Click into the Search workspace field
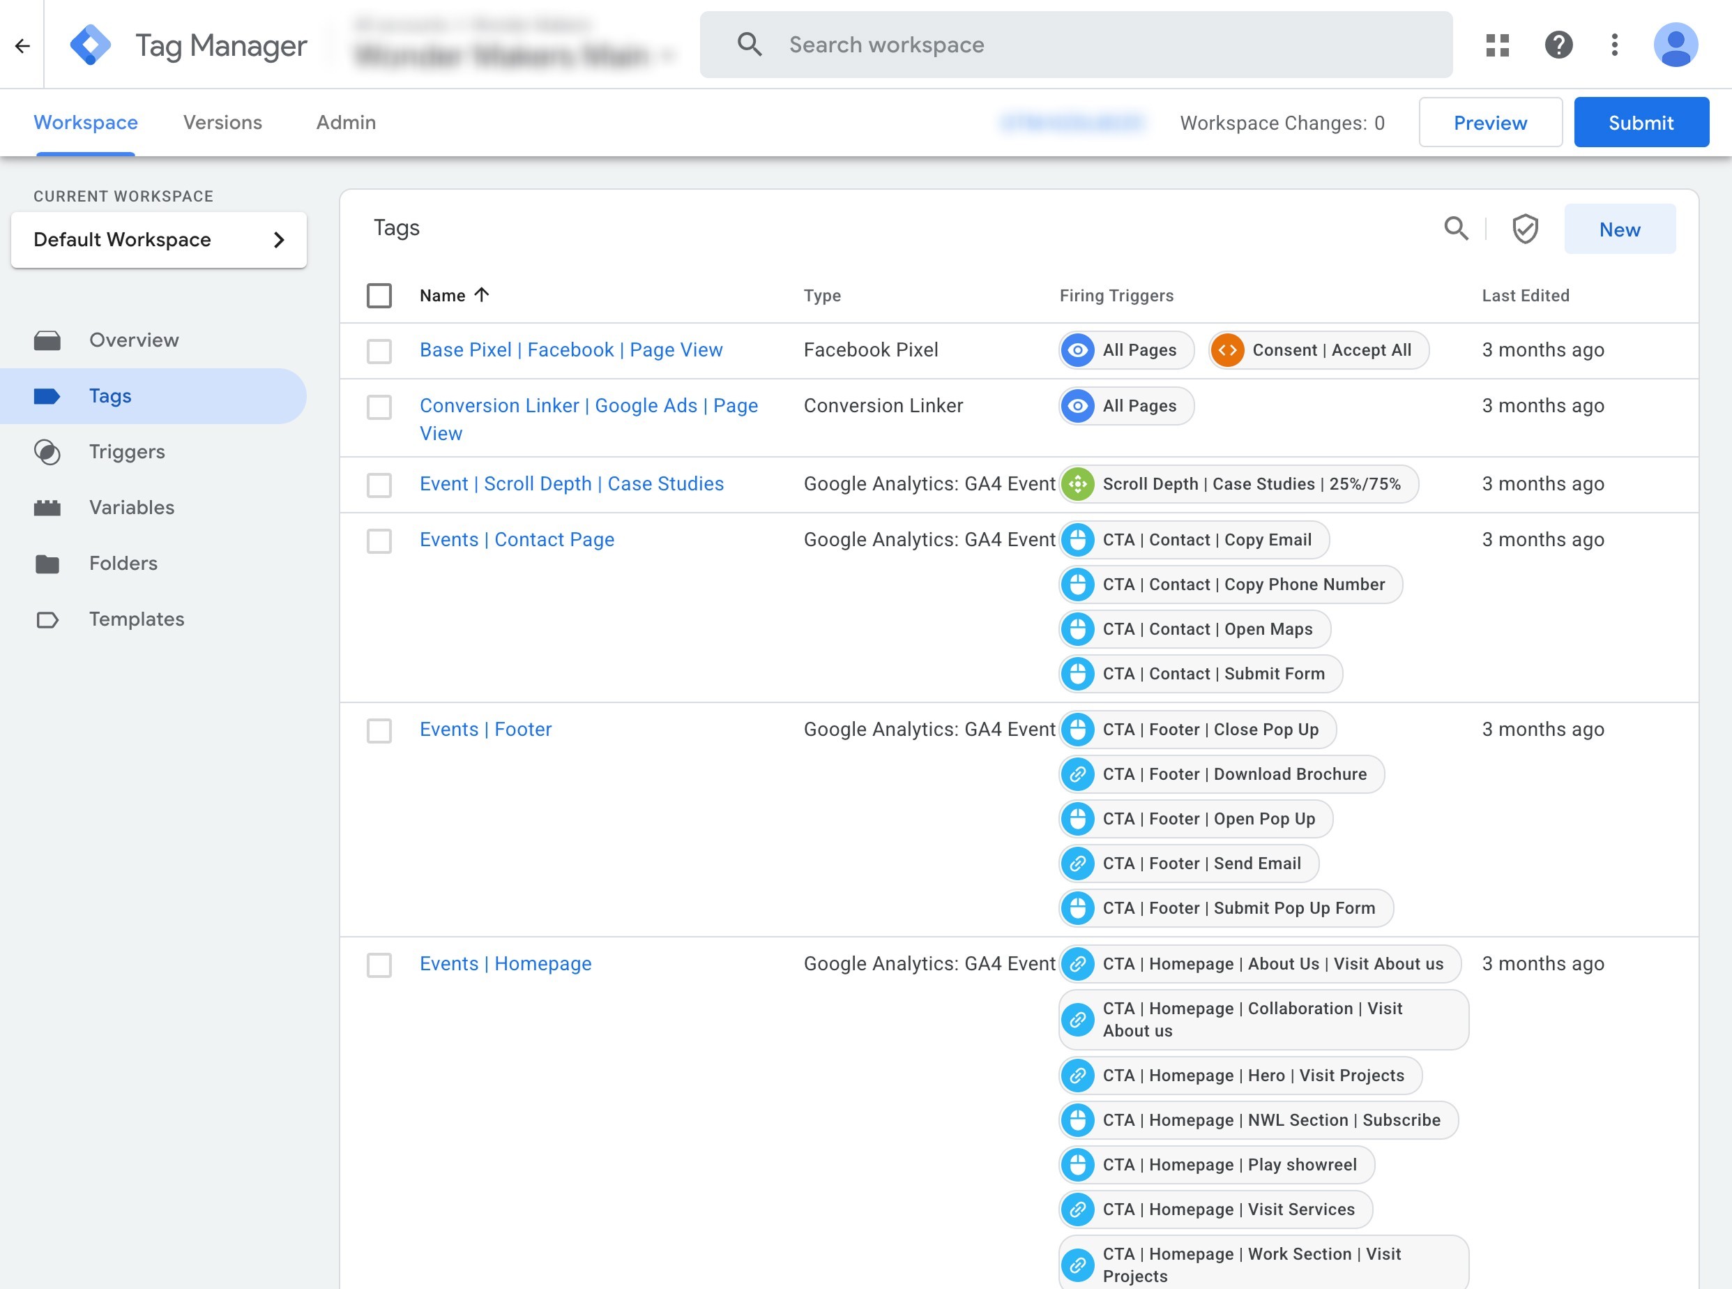Screen dimensions: 1732x1289 click(1076, 45)
